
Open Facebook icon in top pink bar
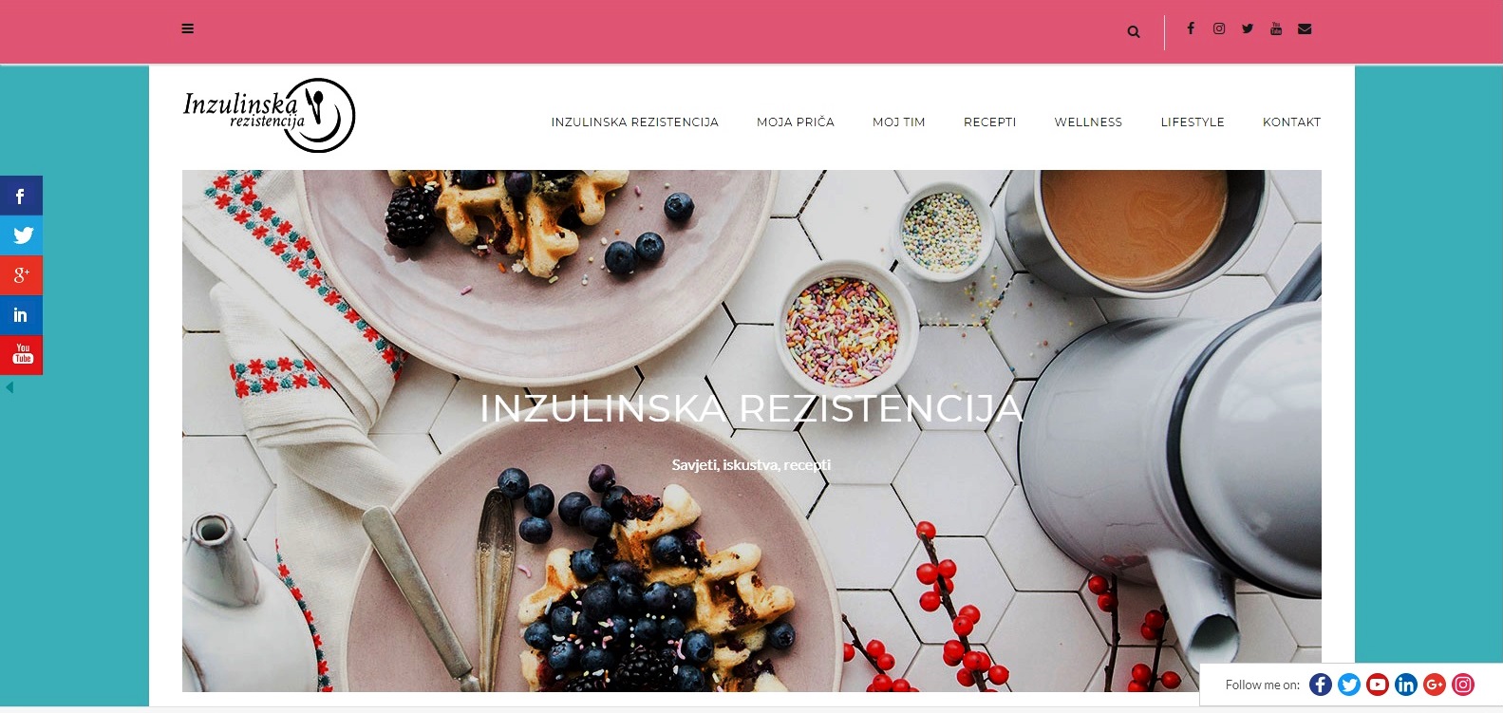[x=1191, y=28]
